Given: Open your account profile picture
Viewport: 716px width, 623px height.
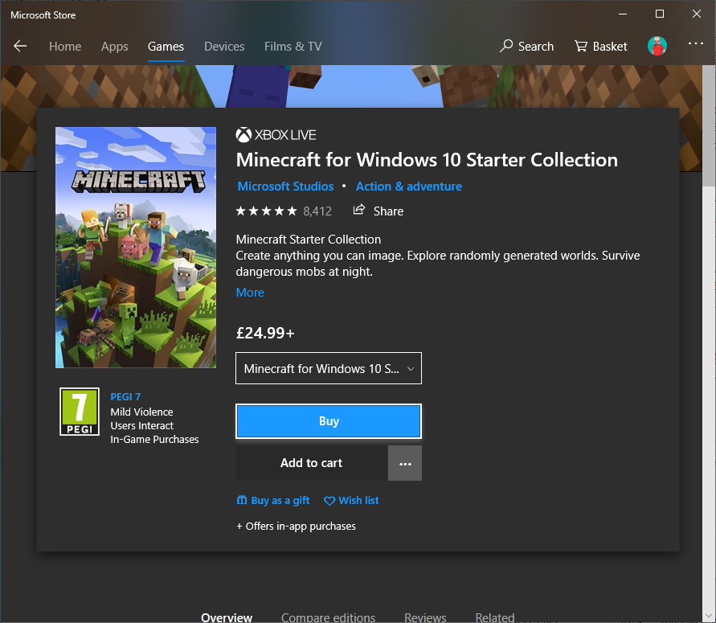Looking at the screenshot, I should [657, 46].
